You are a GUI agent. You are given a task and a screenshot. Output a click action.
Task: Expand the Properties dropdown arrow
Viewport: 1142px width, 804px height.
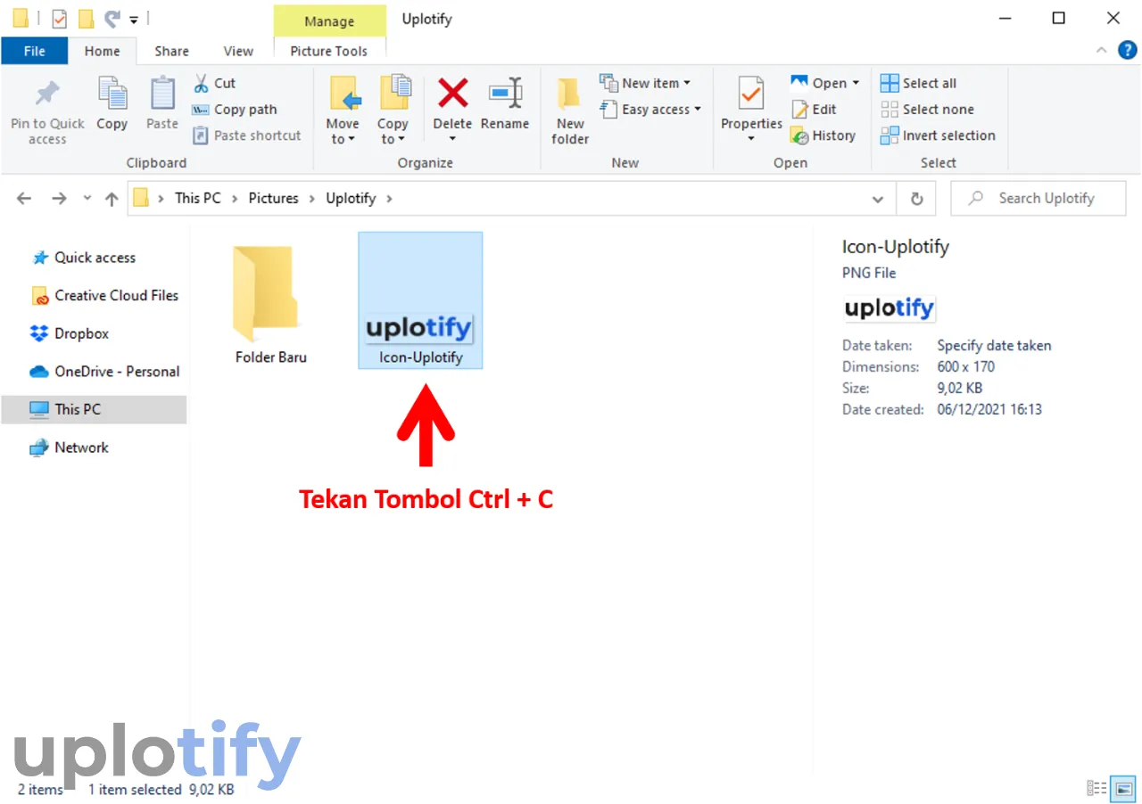[x=751, y=138]
